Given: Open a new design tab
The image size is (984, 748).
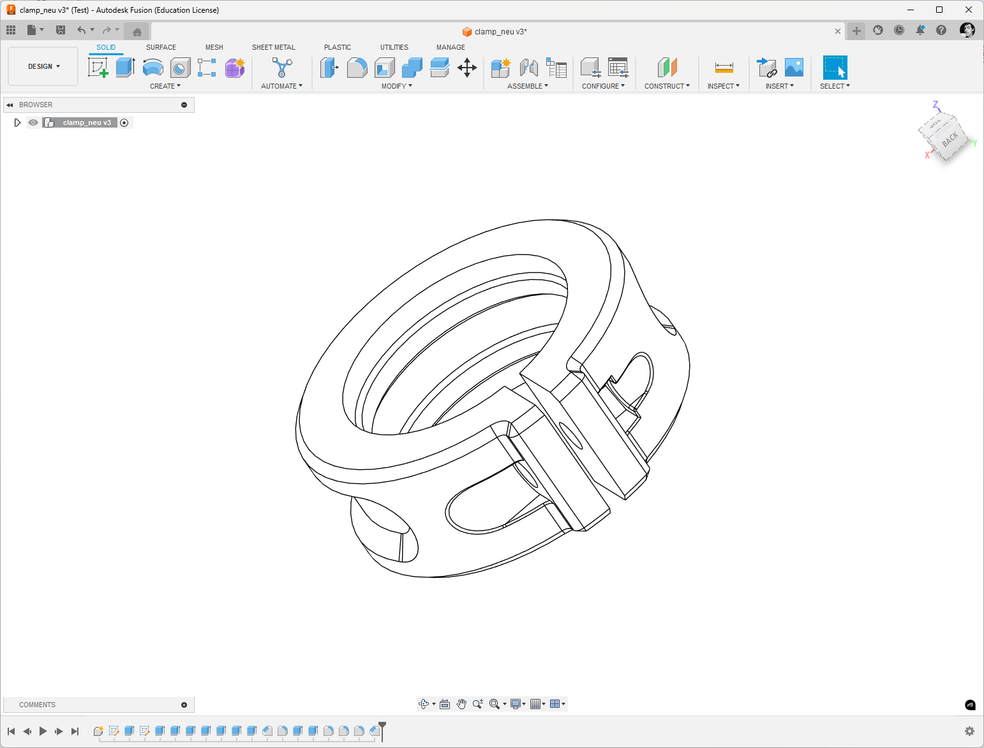Looking at the screenshot, I should pos(856,31).
